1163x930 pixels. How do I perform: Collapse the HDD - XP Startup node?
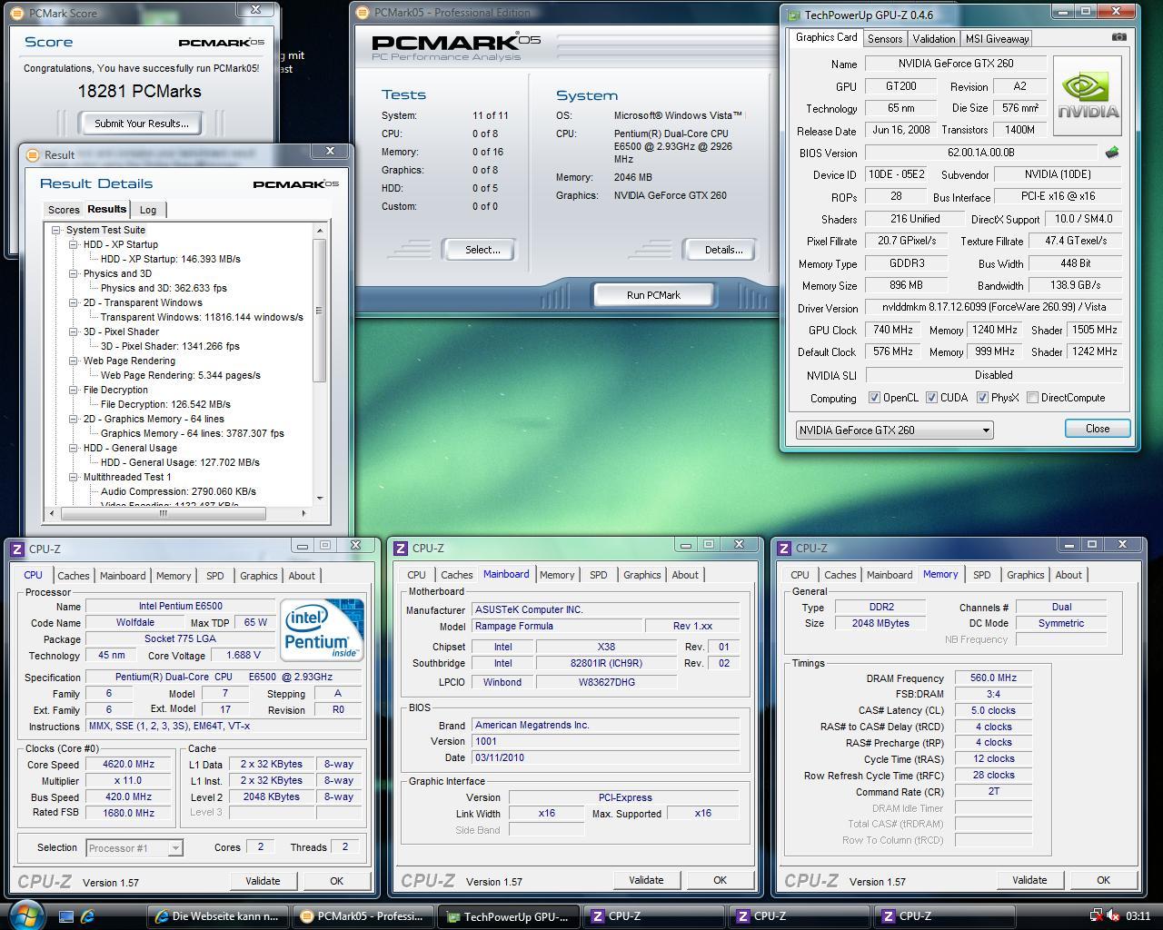click(x=74, y=244)
